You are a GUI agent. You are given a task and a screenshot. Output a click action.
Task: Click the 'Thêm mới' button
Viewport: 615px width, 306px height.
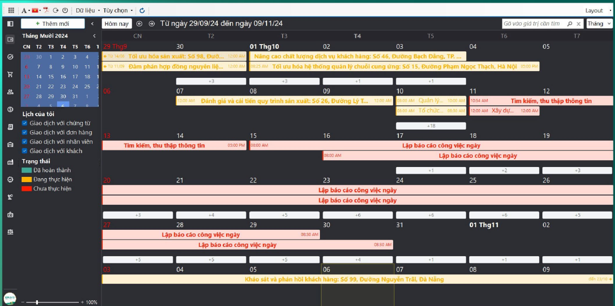52,24
